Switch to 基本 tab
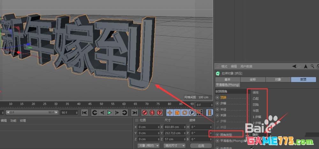 228,80
